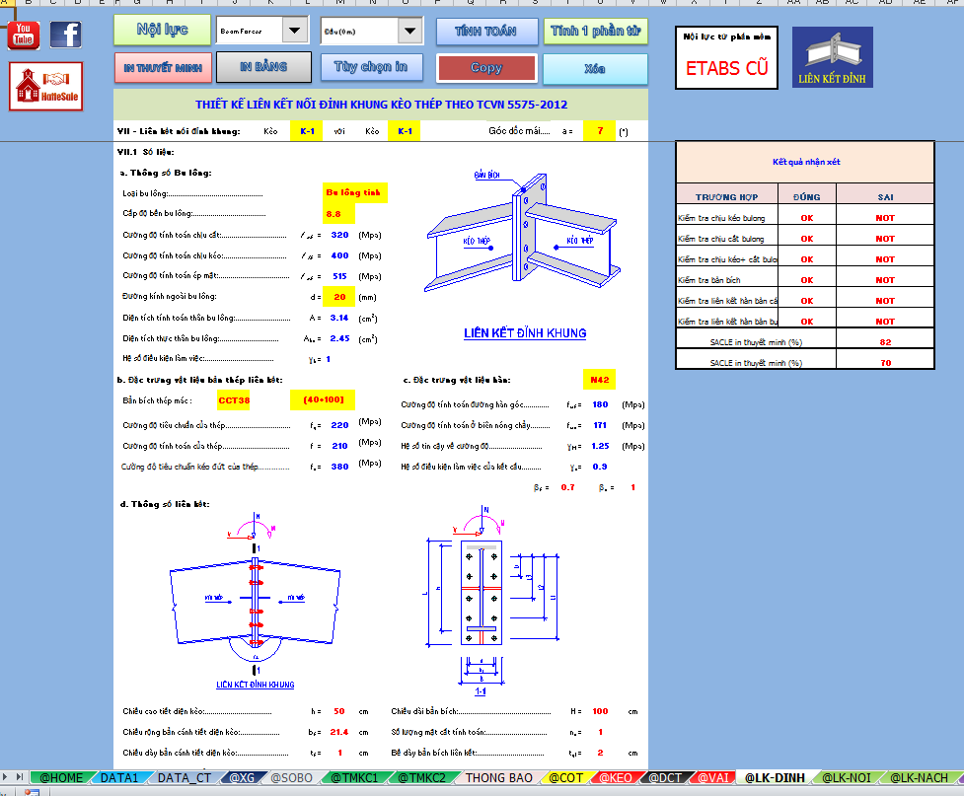The height and width of the screenshot is (796, 964).
Task: Click OK in Kiểm tra chịu kéo bulong row
Action: 806,218
